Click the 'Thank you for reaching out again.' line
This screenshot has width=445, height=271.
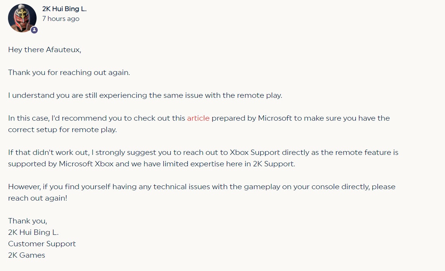pyautogui.click(x=69, y=73)
